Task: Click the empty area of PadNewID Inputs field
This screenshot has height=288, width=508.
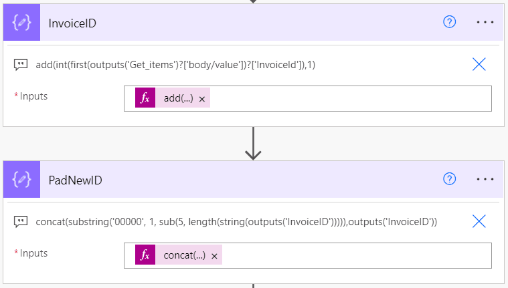Action: pyautogui.click(x=355, y=255)
